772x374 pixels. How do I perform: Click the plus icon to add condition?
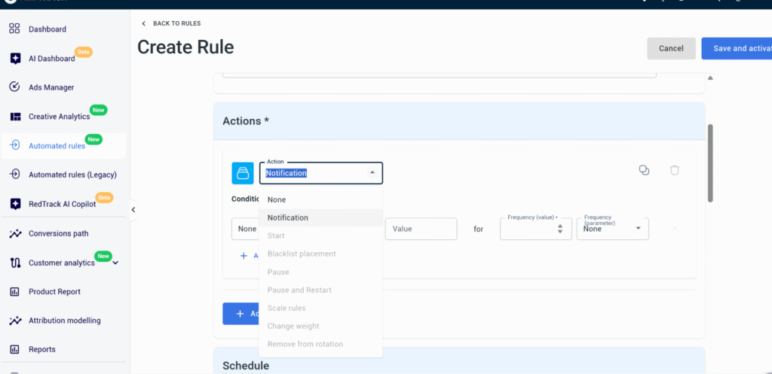point(244,256)
